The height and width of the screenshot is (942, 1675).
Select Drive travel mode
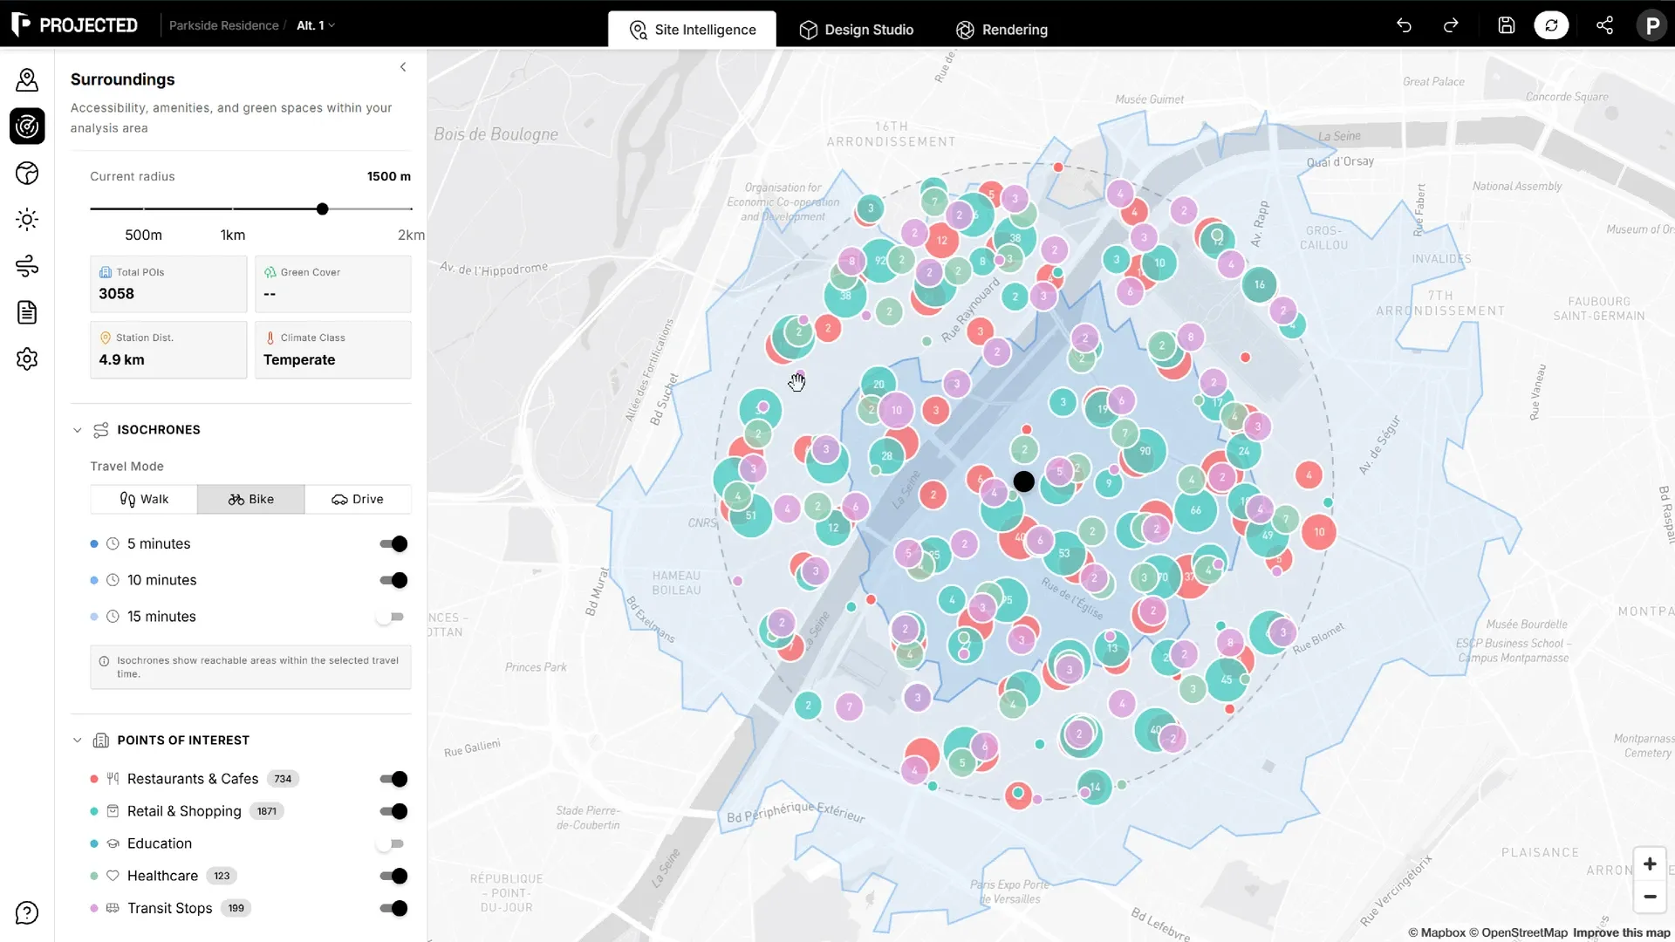pos(358,499)
